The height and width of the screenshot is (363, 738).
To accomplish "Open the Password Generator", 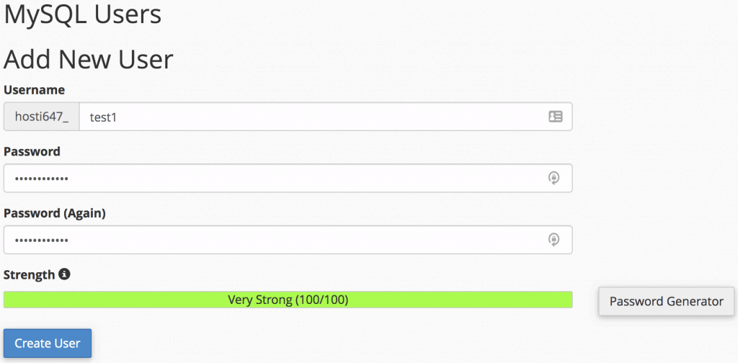I will (x=666, y=301).
